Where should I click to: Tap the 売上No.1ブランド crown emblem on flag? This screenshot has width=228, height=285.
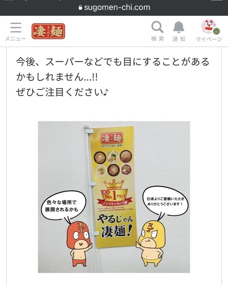pos(114,193)
